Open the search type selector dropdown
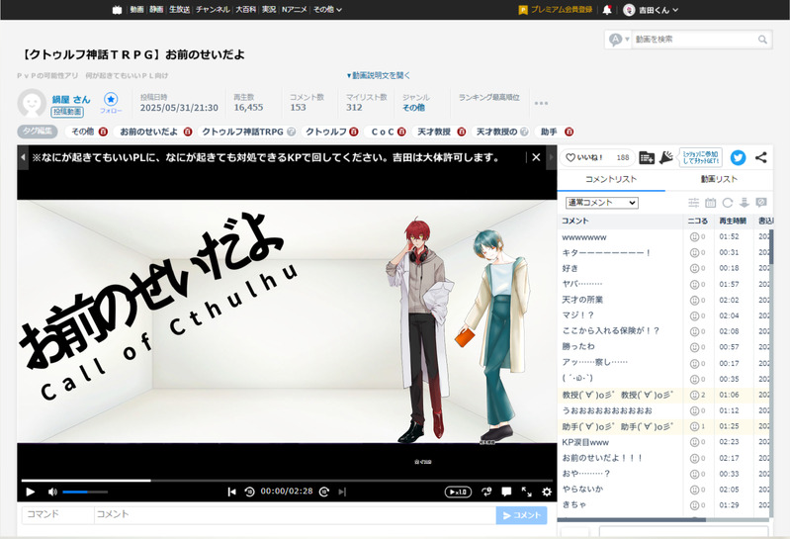Viewport: 790px width, 539px height. (x=619, y=40)
